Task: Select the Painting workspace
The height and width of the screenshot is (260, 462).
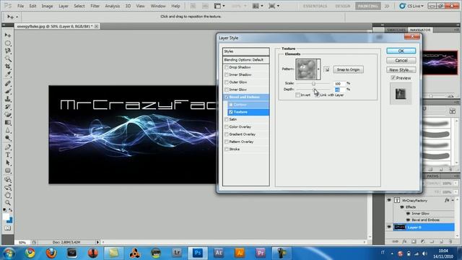Action: click(367, 6)
